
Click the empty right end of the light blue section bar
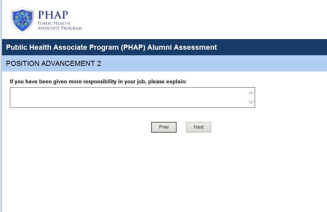point(257,64)
